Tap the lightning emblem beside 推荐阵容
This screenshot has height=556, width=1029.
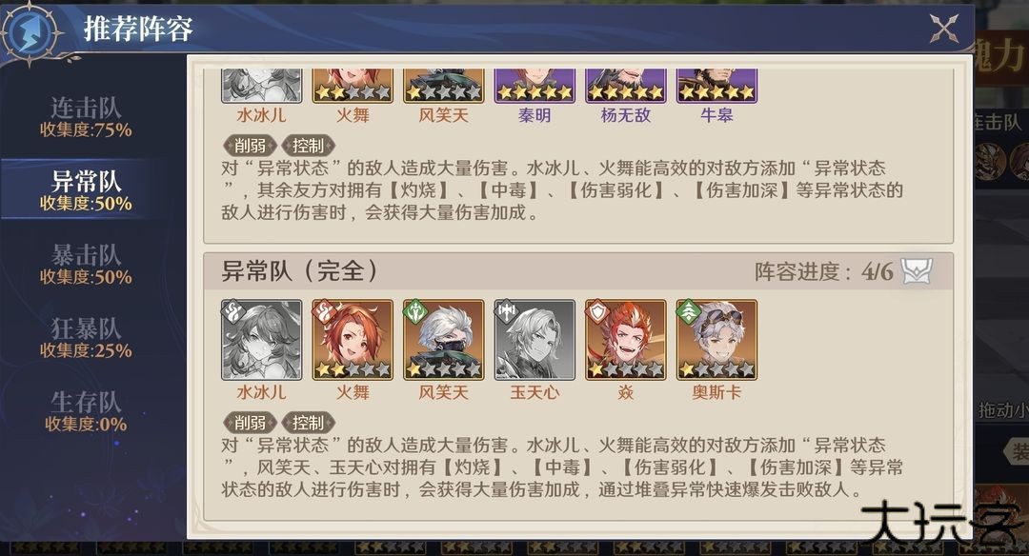click(29, 31)
